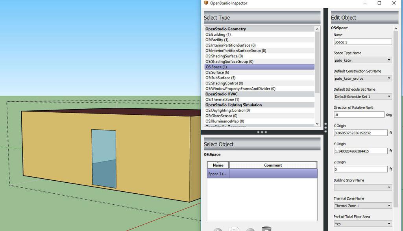Select OS:Facility (1) in the type list
This screenshot has width=403, height=231.
coord(259,40)
